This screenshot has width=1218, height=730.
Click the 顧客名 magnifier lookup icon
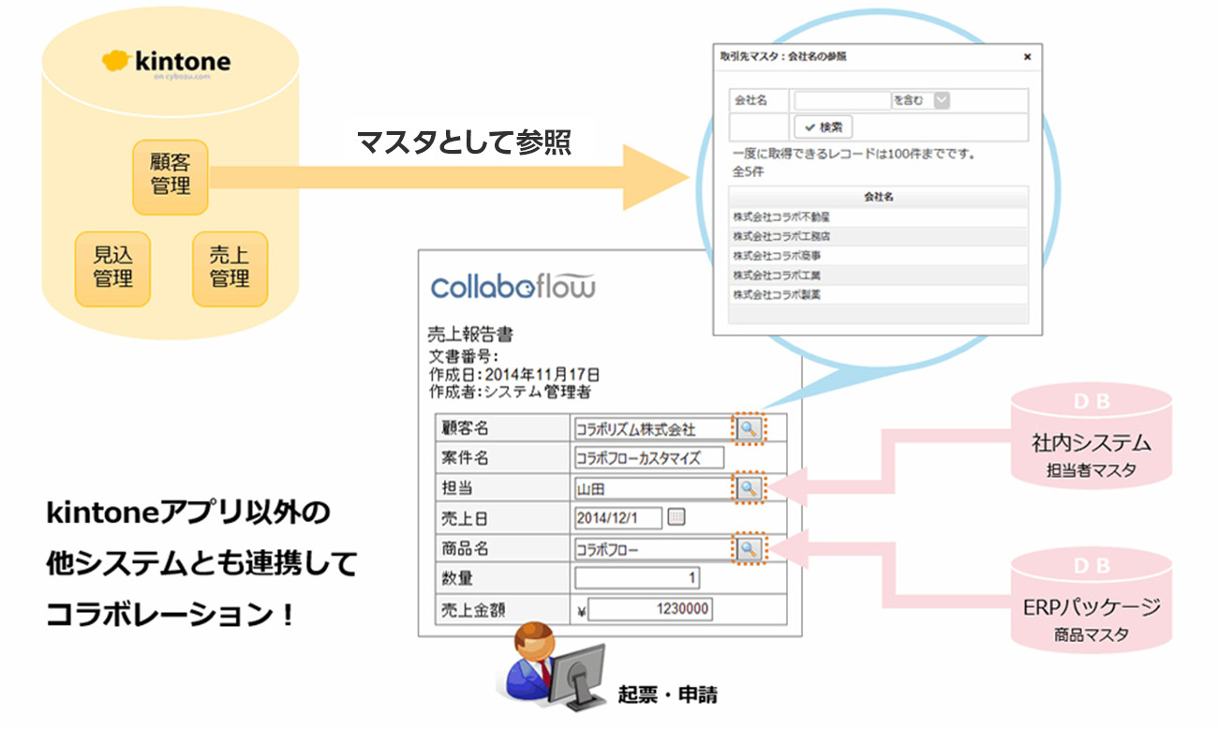[750, 427]
